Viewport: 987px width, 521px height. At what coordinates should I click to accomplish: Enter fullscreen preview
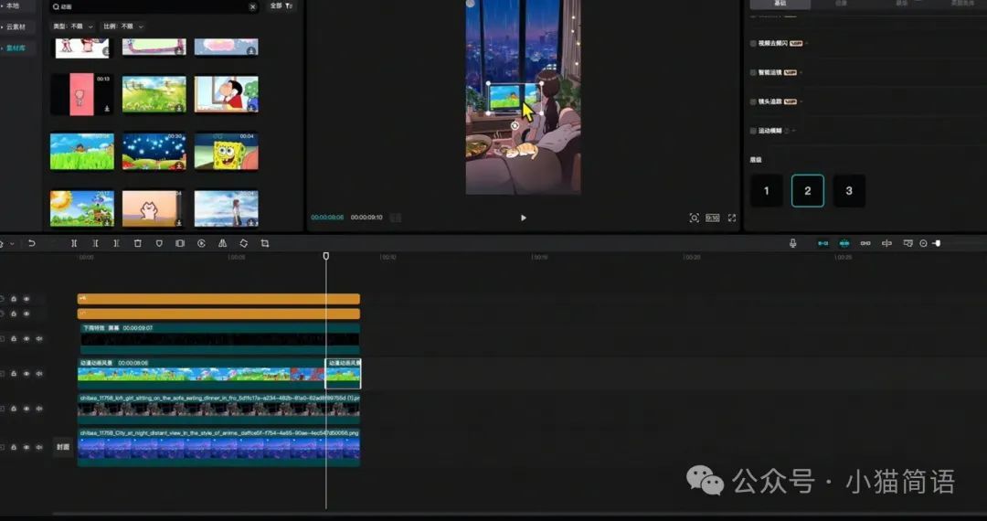click(x=732, y=218)
